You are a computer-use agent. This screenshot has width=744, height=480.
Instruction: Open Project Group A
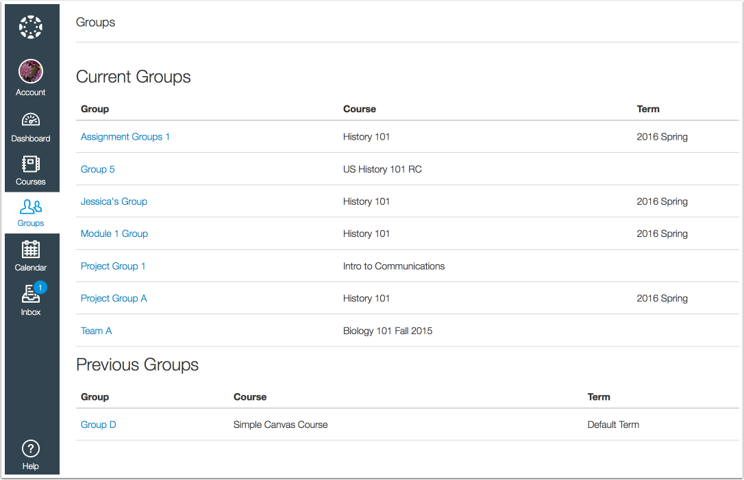(114, 298)
